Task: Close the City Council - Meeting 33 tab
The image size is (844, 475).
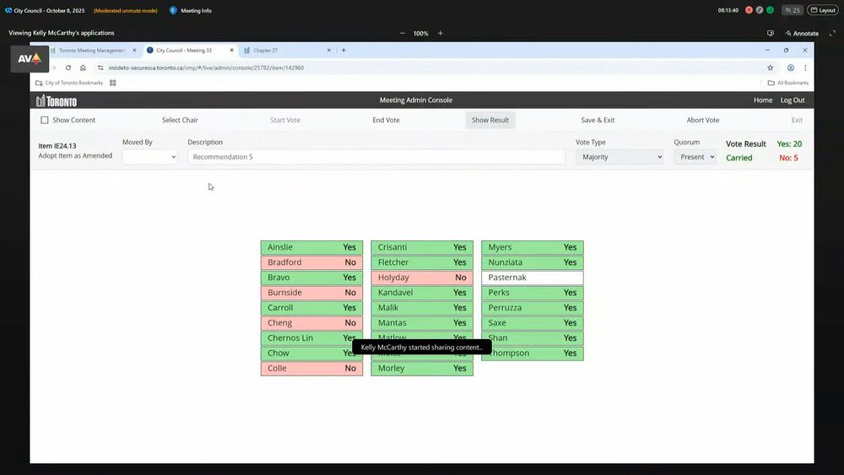Action: (231, 50)
